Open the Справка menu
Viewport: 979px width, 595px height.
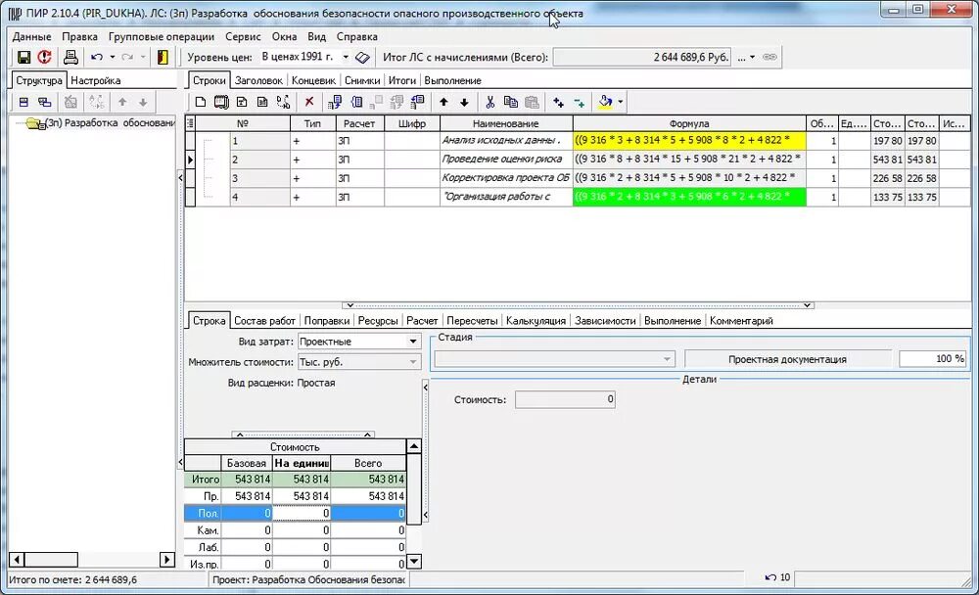pos(356,37)
